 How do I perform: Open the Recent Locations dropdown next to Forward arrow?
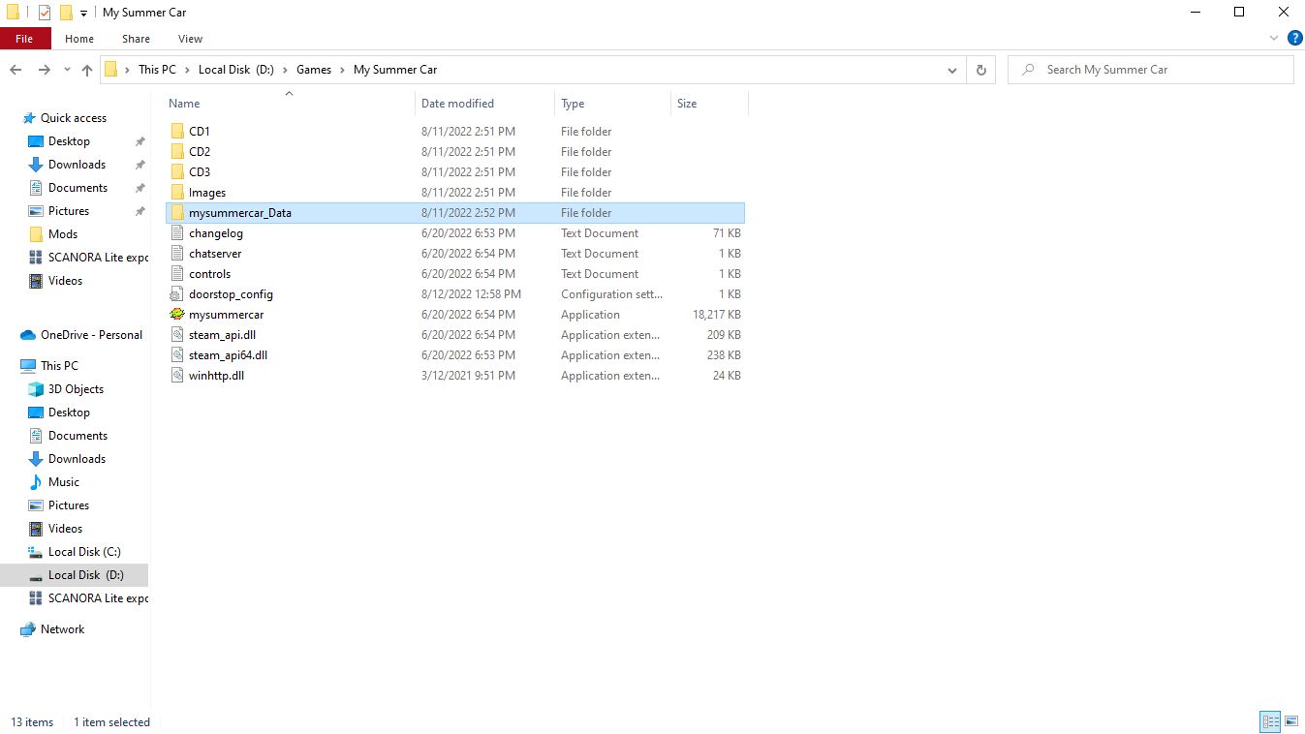click(x=66, y=70)
